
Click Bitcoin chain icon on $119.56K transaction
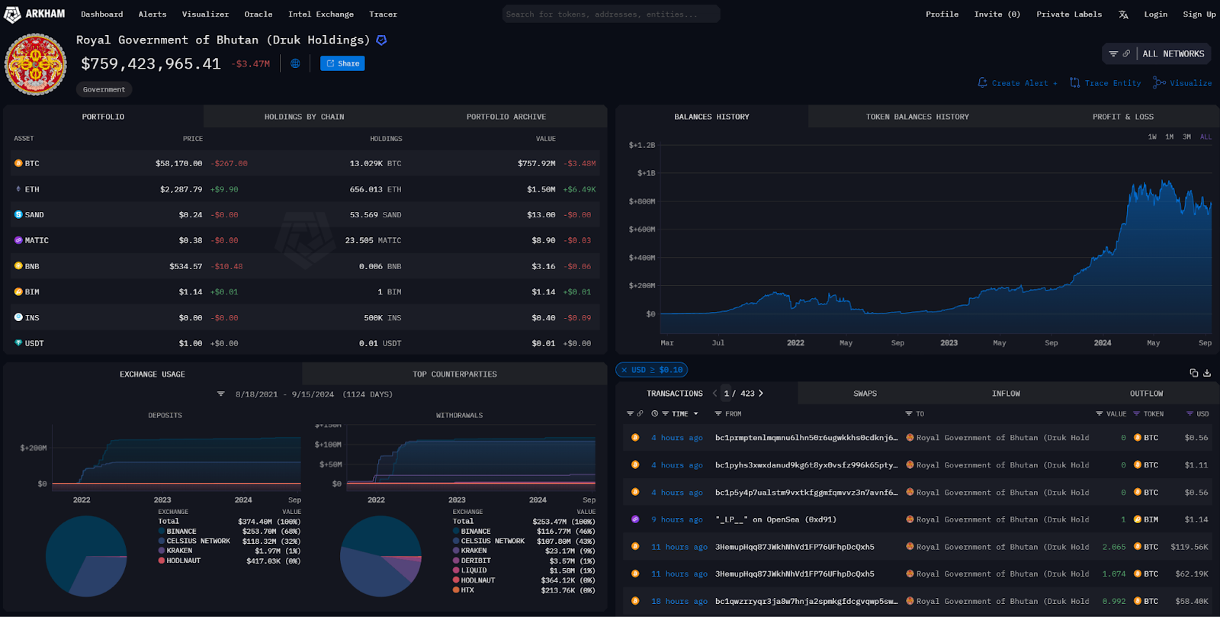pyautogui.click(x=635, y=546)
